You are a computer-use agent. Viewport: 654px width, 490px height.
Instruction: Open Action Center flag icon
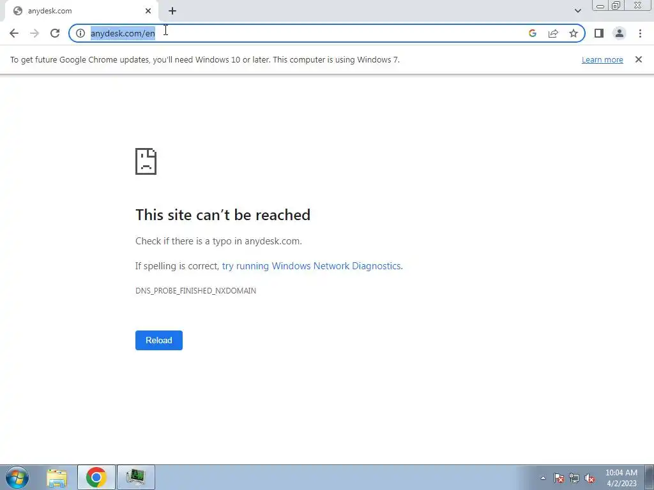558,479
